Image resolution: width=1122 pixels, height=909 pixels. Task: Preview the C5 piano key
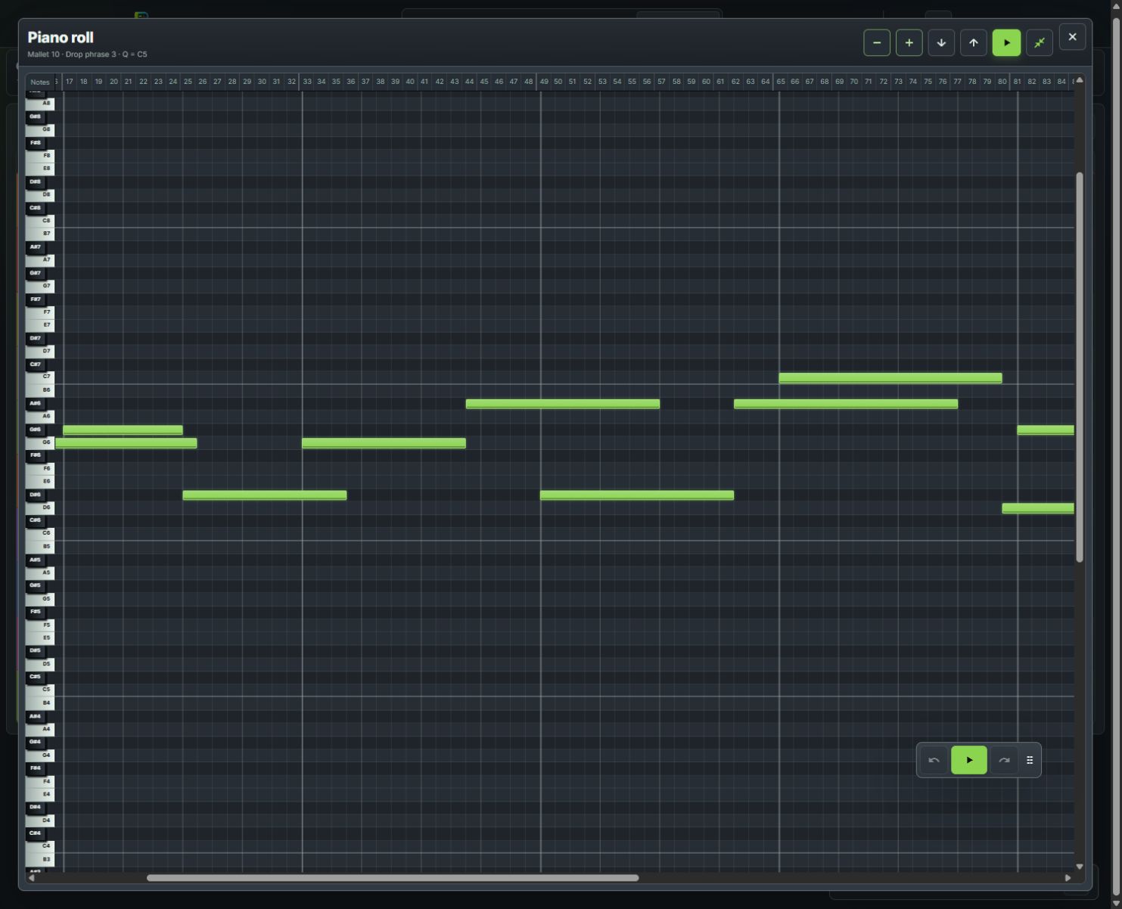click(x=40, y=690)
